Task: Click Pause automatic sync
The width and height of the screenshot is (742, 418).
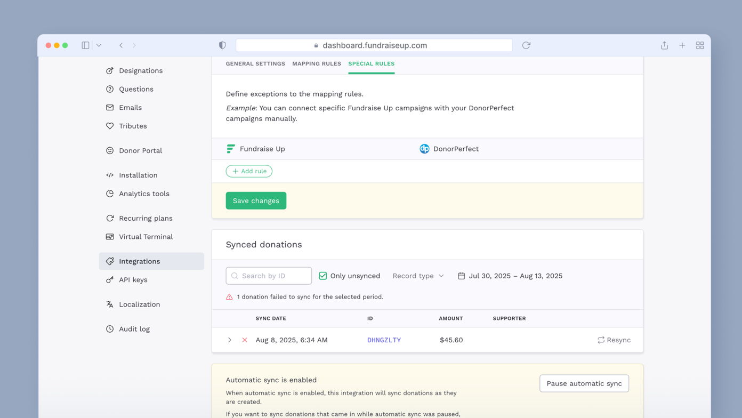Action: [584, 383]
